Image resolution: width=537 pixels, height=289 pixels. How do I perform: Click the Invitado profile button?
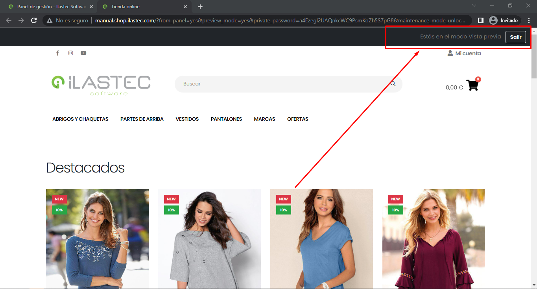pyautogui.click(x=504, y=20)
